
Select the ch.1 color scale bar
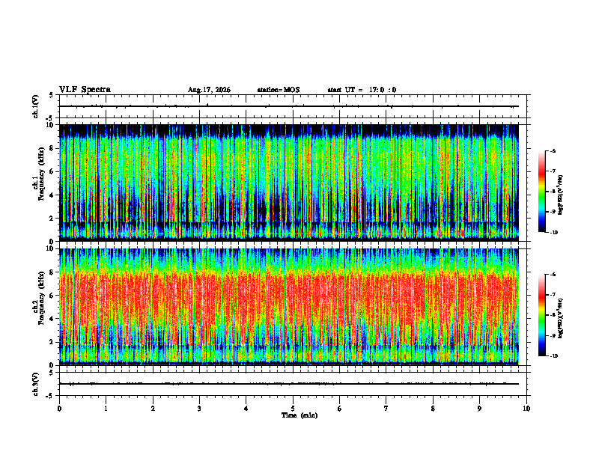tap(541, 192)
